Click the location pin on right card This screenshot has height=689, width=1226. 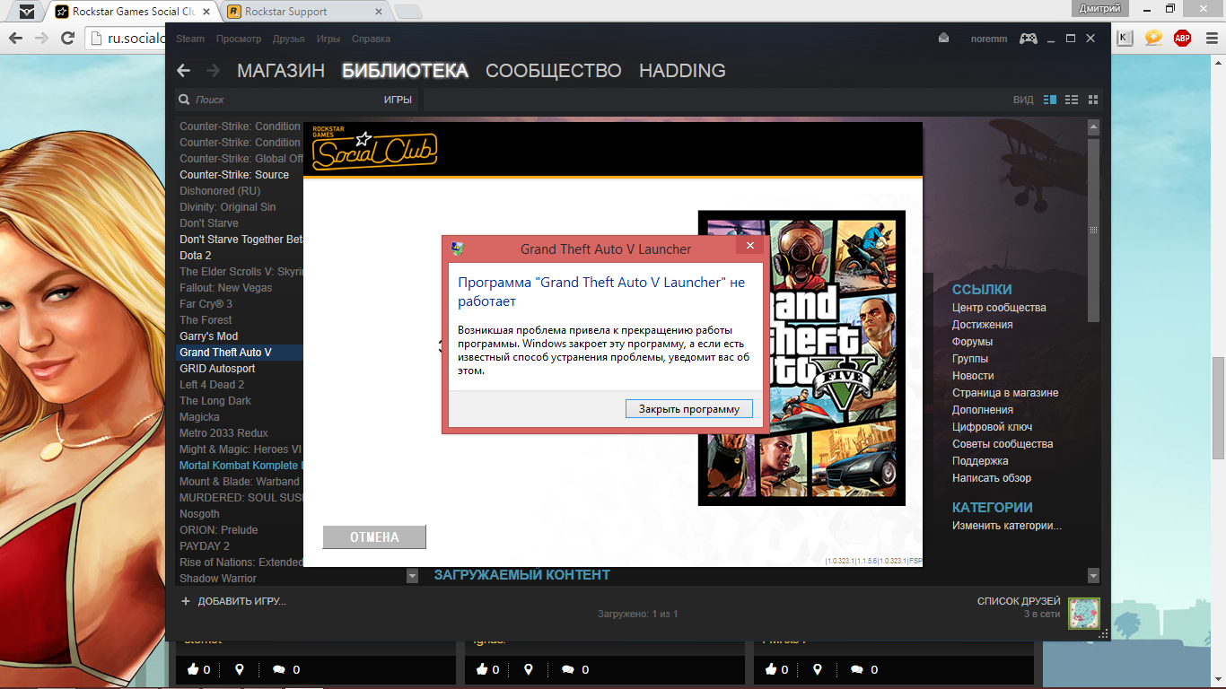pos(818,669)
